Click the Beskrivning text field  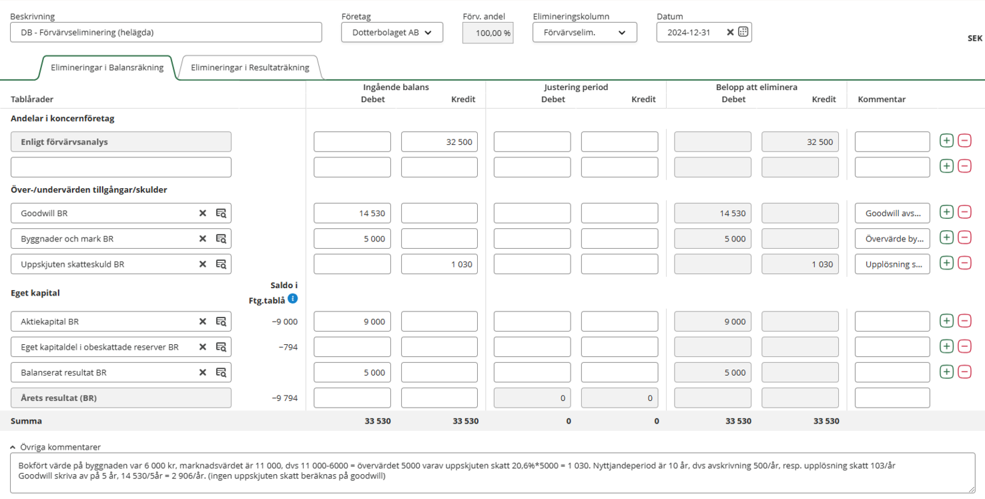[166, 32]
